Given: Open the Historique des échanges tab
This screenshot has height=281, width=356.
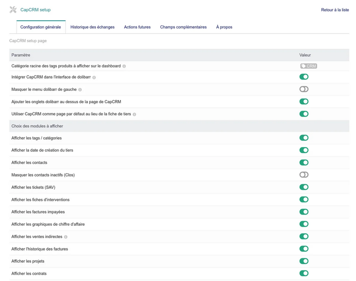Looking at the screenshot, I should click(x=92, y=27).
